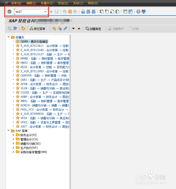
Task: Open the command field history dropdown arrow
Action: pyautogui.click(x=45, y=12)
